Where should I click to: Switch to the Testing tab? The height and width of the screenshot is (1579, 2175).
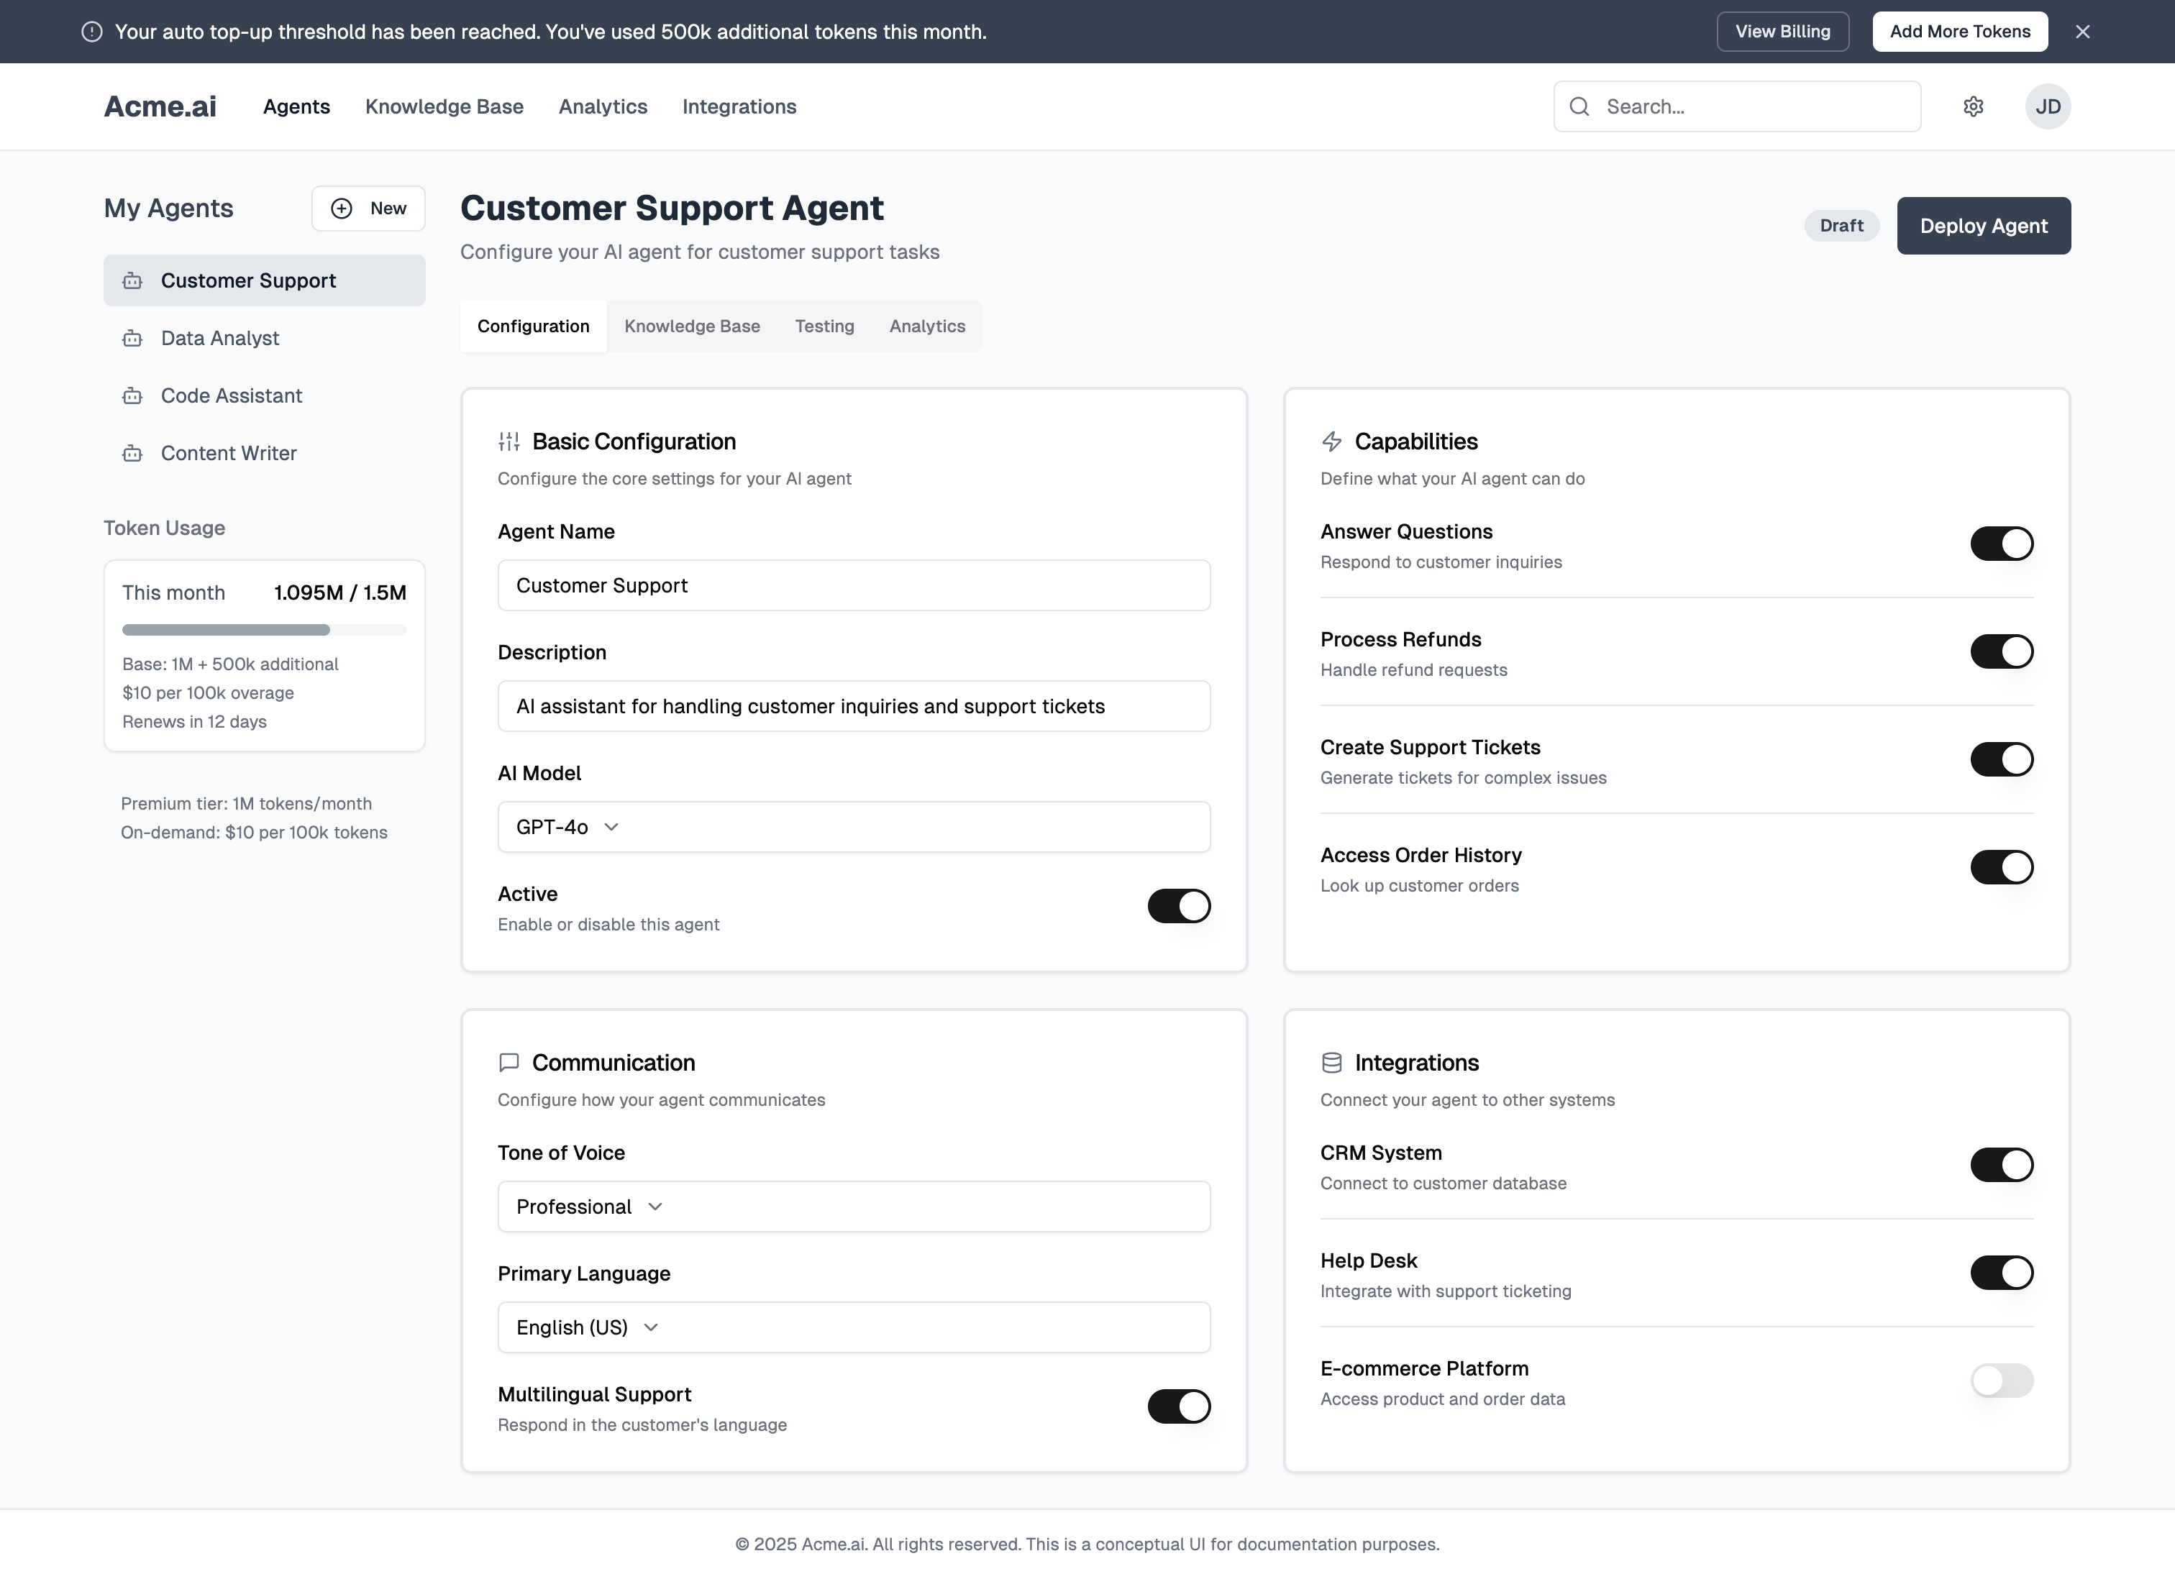tap(824, 326)
